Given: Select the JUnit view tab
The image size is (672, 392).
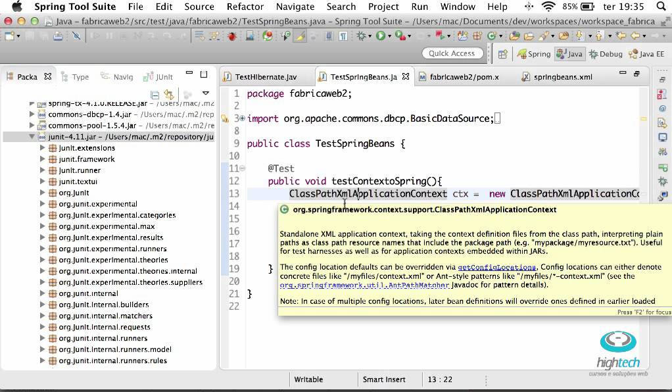Looking at the screenshot, I should click(x=158, y=77).
